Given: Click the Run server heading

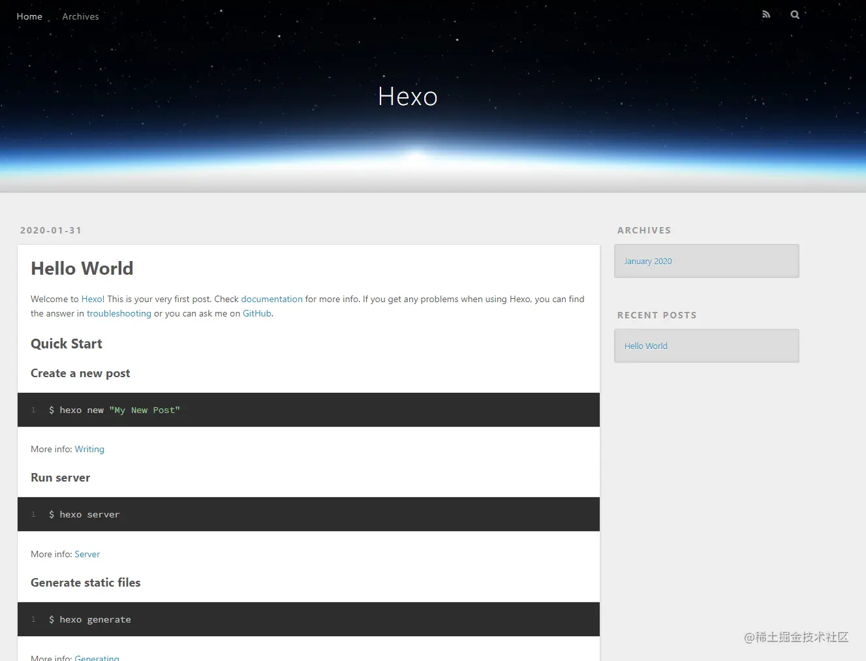Looking at the screenshot, I should pyautogui.click(x=60, y=478).
